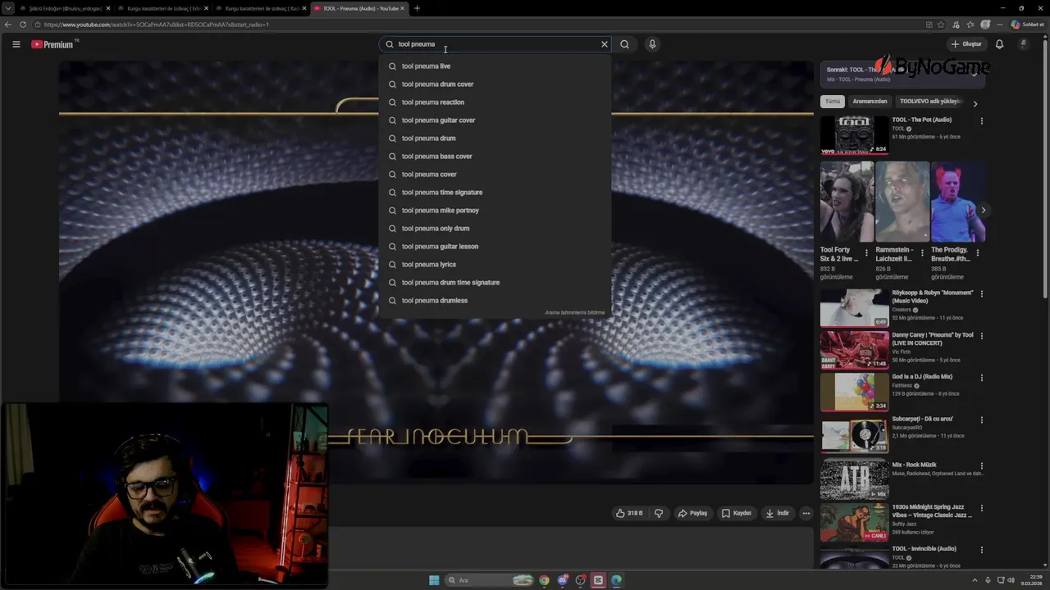Click the İndir download button
1050x590 pixels.
tap(777, 513)
